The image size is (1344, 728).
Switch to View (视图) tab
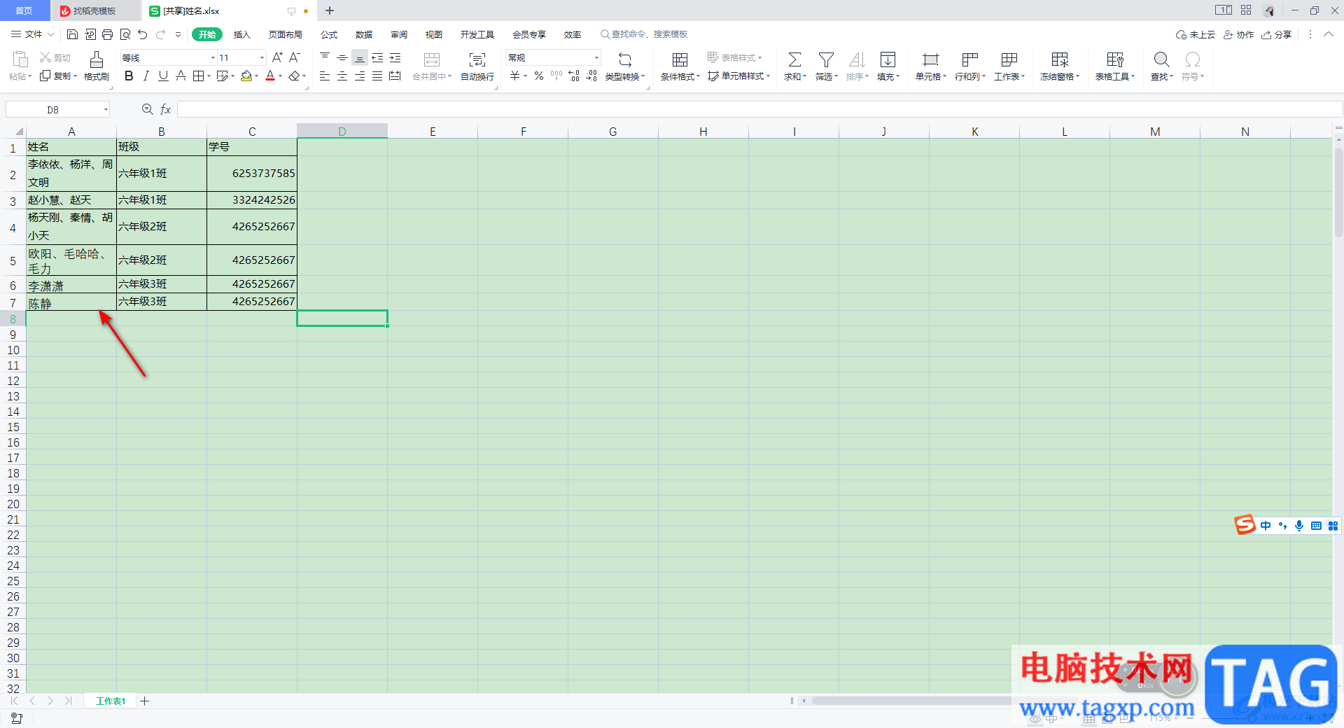[x=434, y=34]
